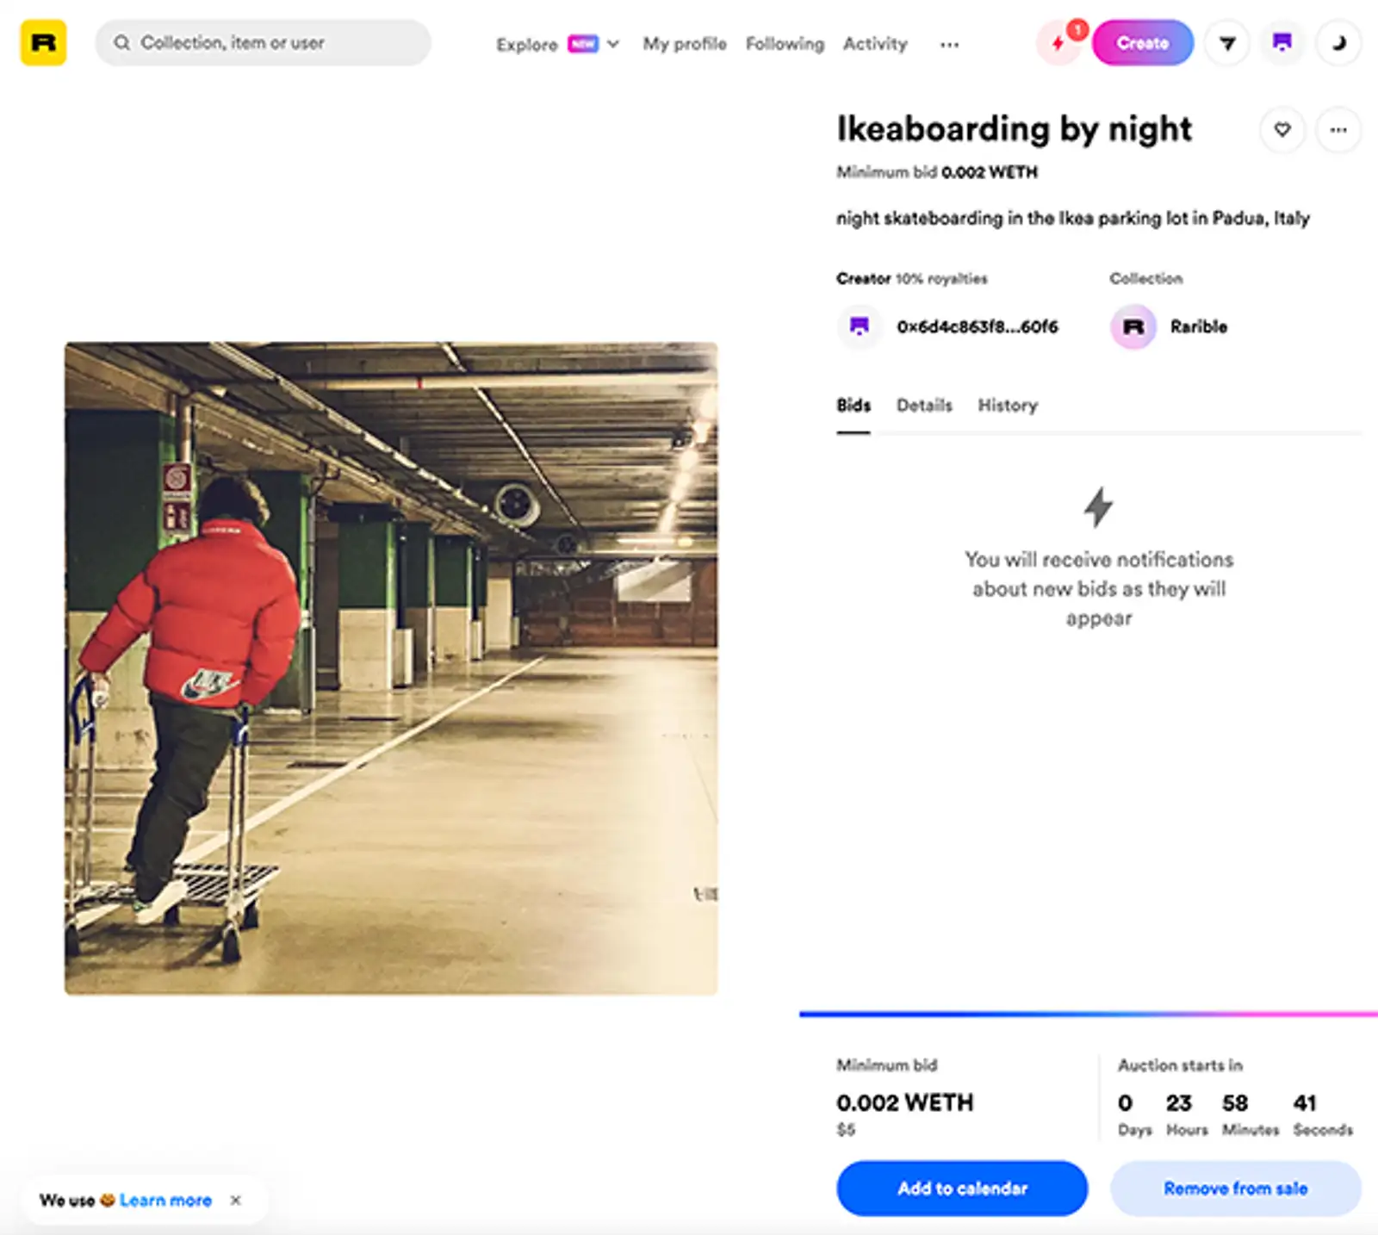
Task: Switch to the Bids tab
Action: tap(853, 405)
